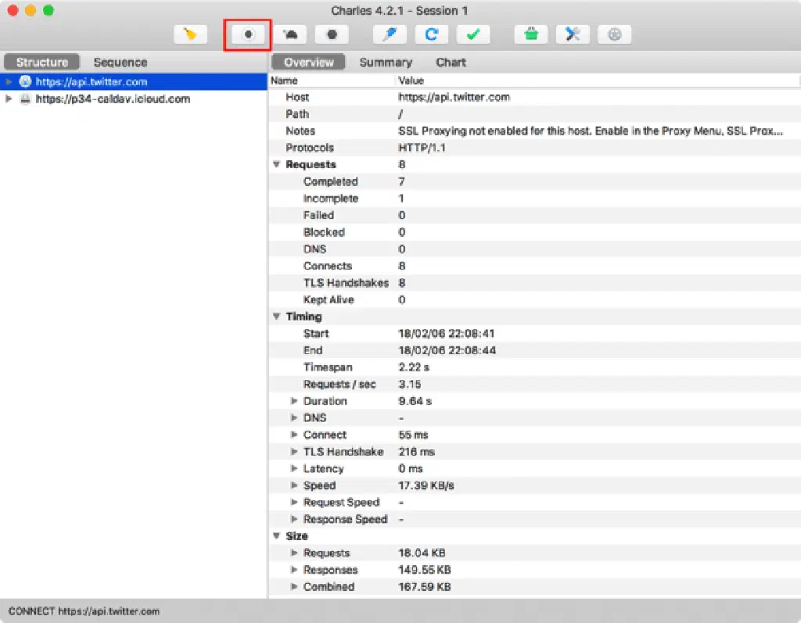This screenshot has width=801, height=623.
Task: Click the green basket purchase icon
Action: (531, 34)
